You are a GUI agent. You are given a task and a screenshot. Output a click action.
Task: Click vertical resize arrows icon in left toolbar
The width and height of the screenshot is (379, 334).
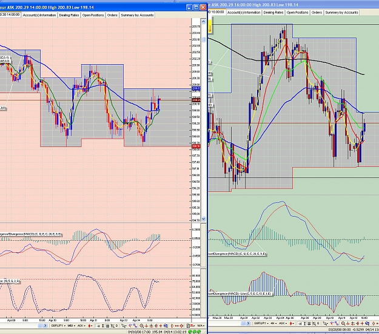172,326
